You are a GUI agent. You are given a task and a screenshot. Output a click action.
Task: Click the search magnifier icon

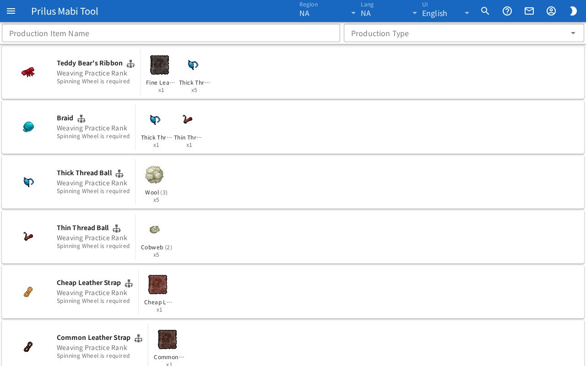click(485, 11)
